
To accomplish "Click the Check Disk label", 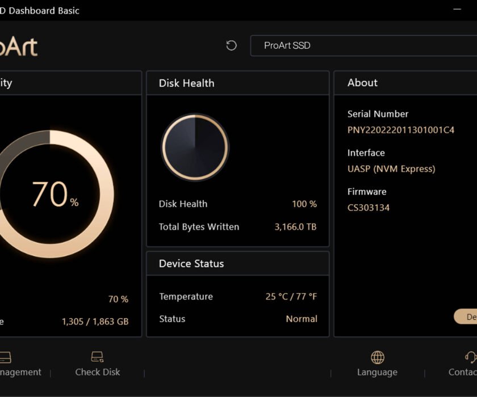I will point(98,372).
